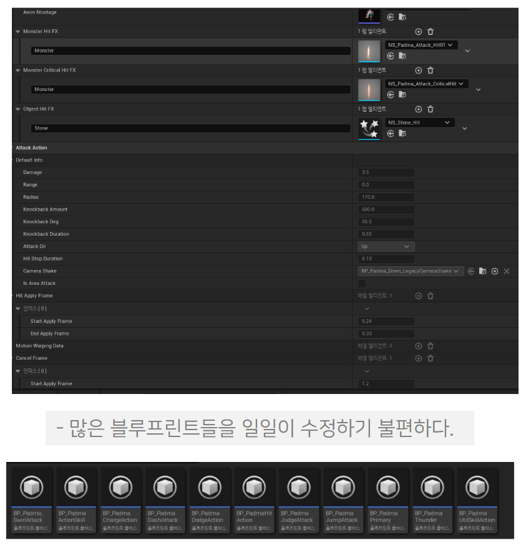Clear the Hit Apply Frame array with trash icon

pos(430,296)
